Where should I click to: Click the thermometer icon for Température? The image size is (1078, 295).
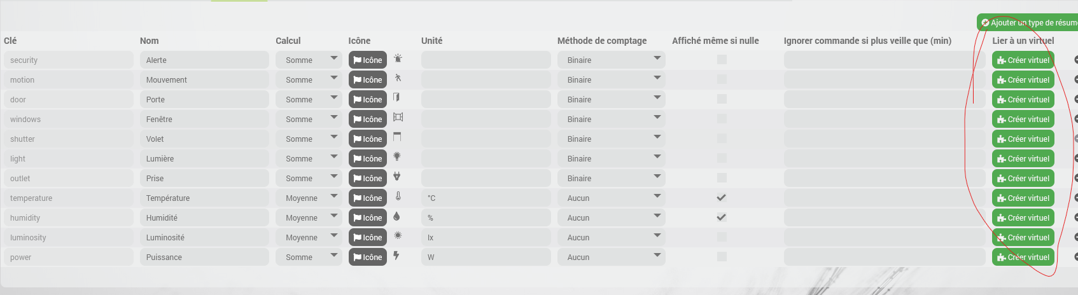tap(398, 196)
